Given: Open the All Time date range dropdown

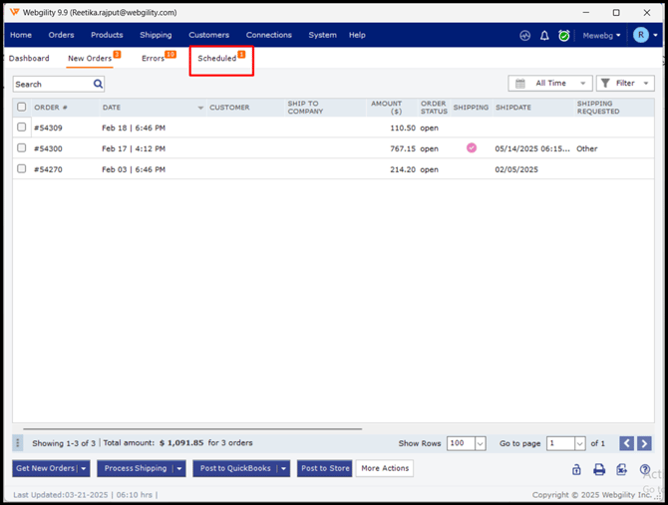Looking at the screenshot, I should click(549, 84).
